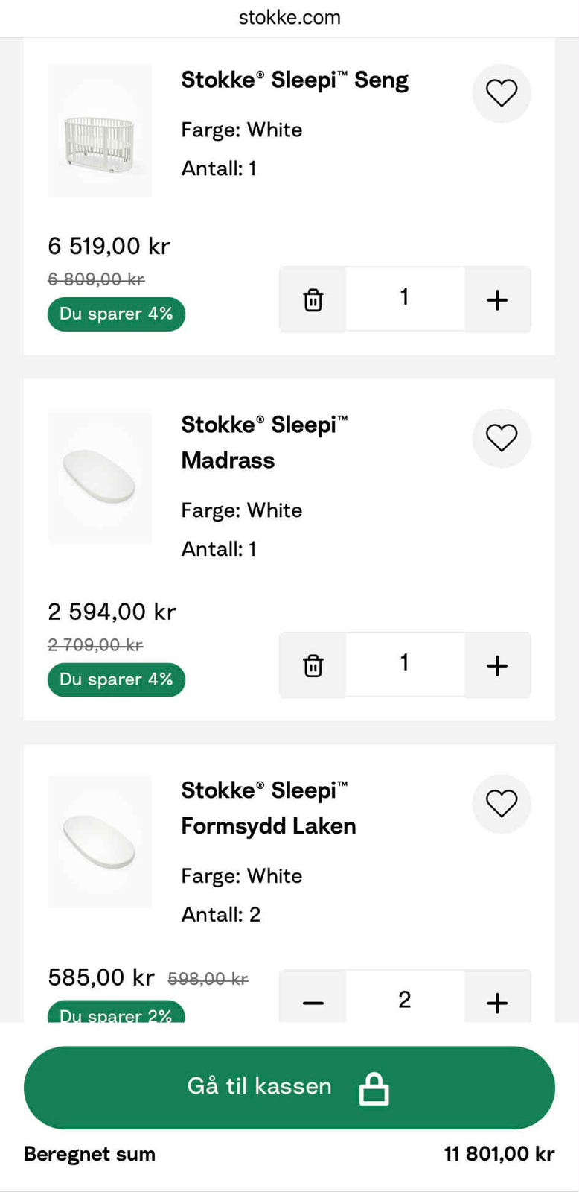This screenshot has width=579, height=1192.
Task: View Formsydd Laken product thumbnail
Action: [100, 841]
